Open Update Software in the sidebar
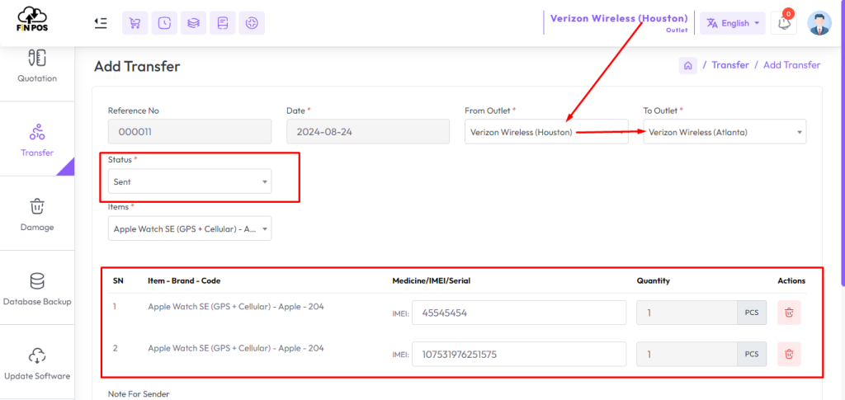The width and height of the screenshot is (845, 400). (x=36, y=363)
